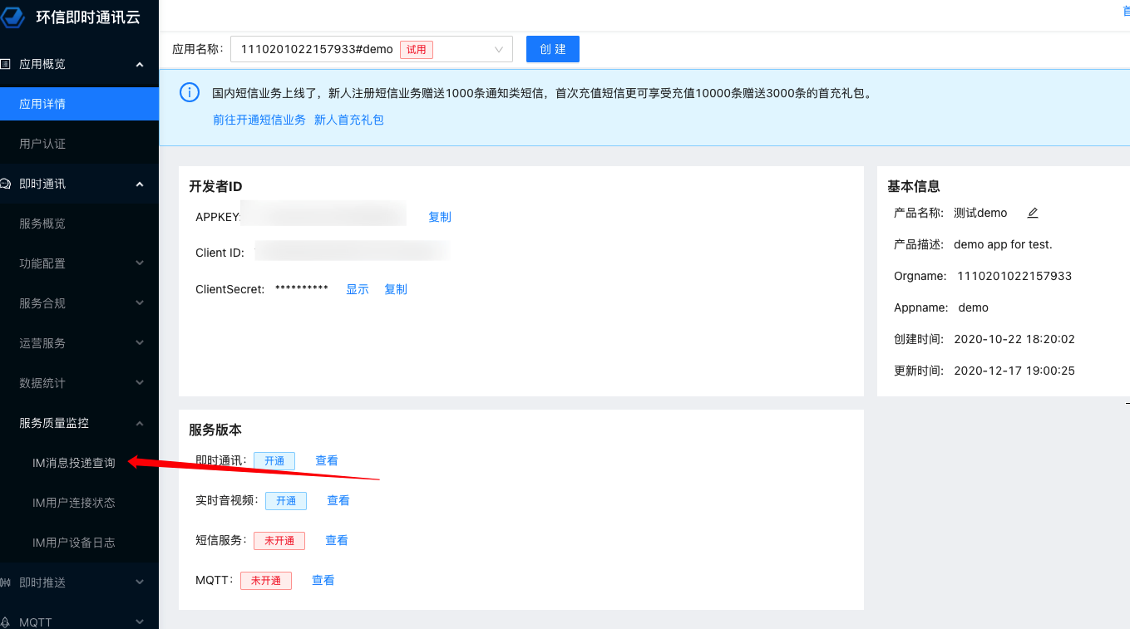
Task: View 即时通讯 service version details
Action: tap(327, 460)
